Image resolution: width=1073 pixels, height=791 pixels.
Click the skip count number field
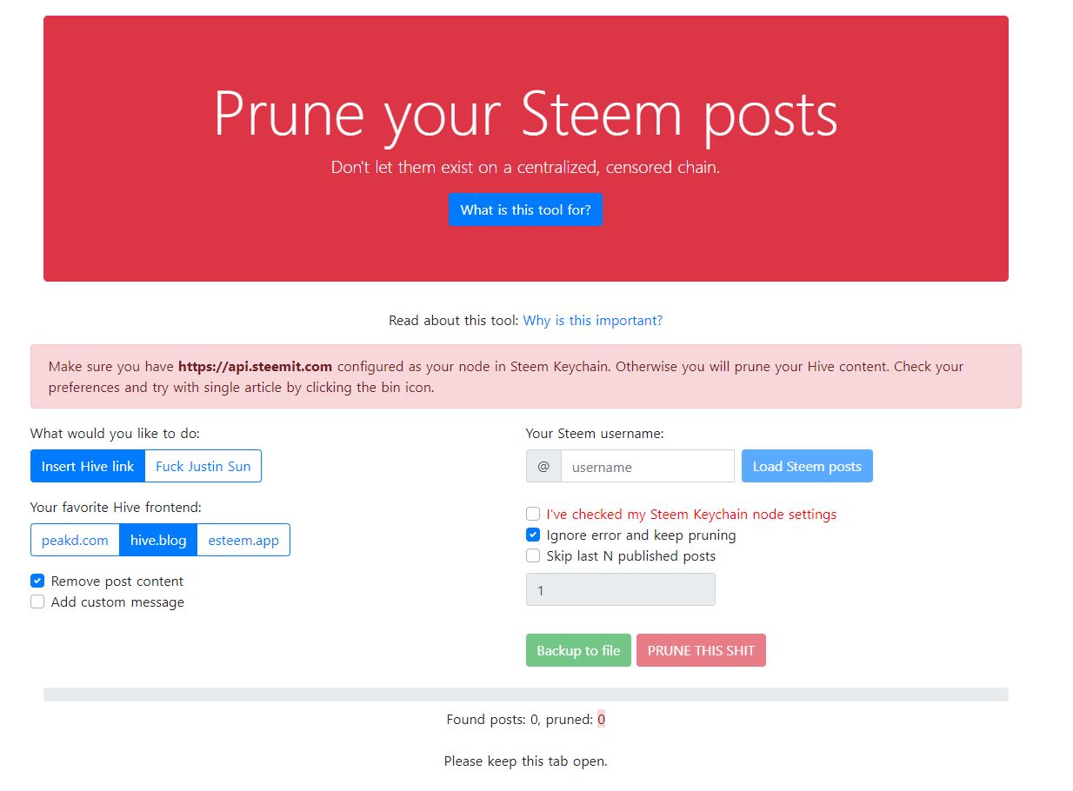pyautogui.click(x=621, y=589)
